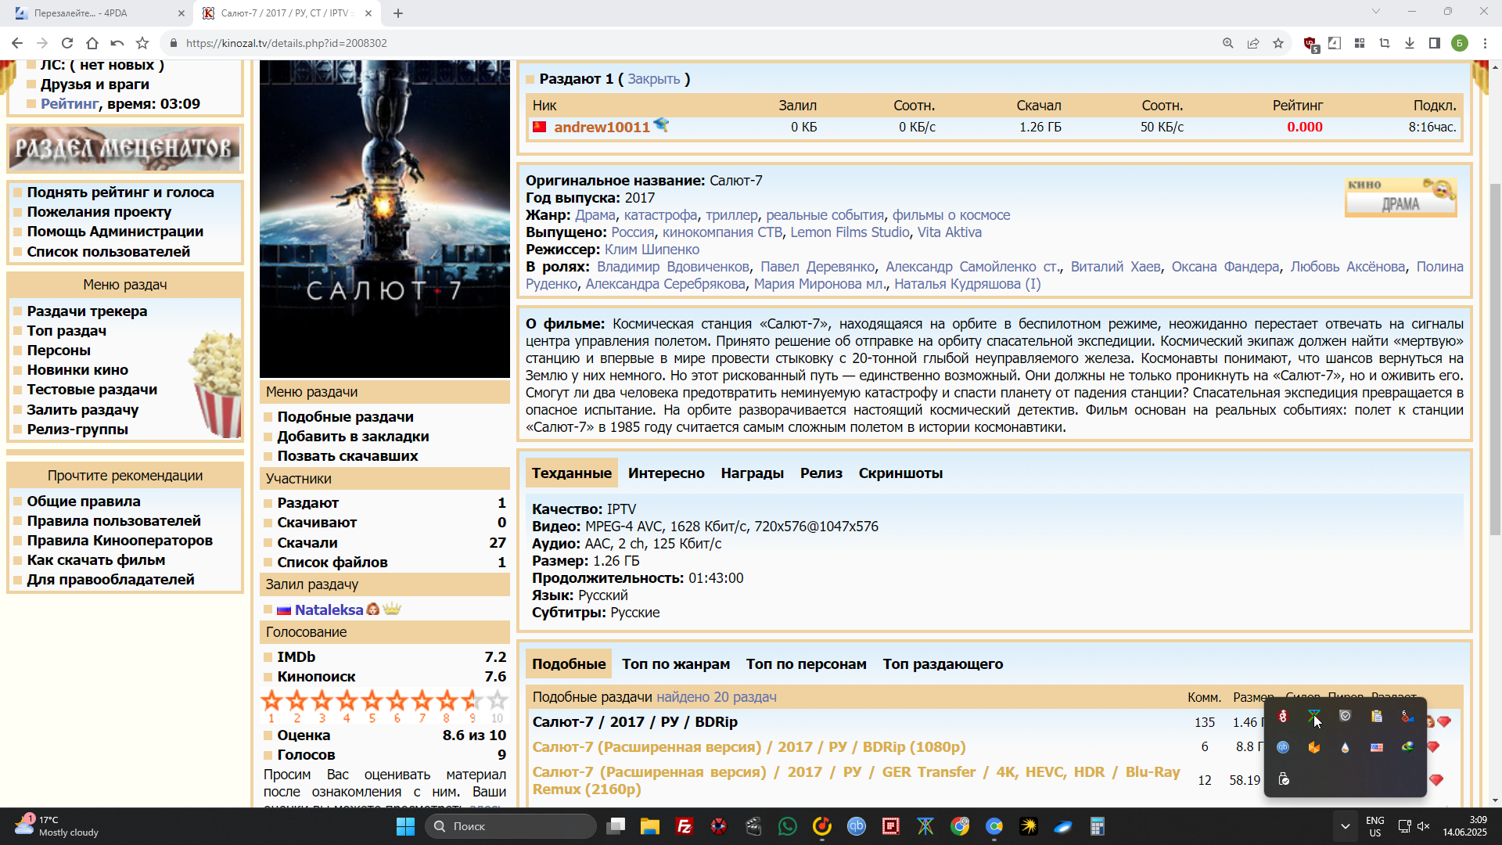
Task: Rate the movie with the tenth star
Action: pos(498,700)
